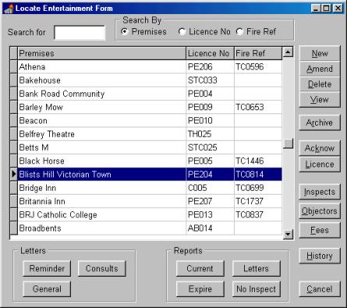Generate the Reminder letter
Image resolution: width=347 pixels, height=308 pixels.
47,268
